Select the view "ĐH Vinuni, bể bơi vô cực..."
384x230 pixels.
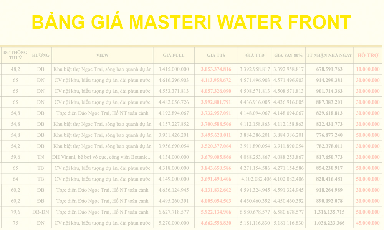click(102, 157)
